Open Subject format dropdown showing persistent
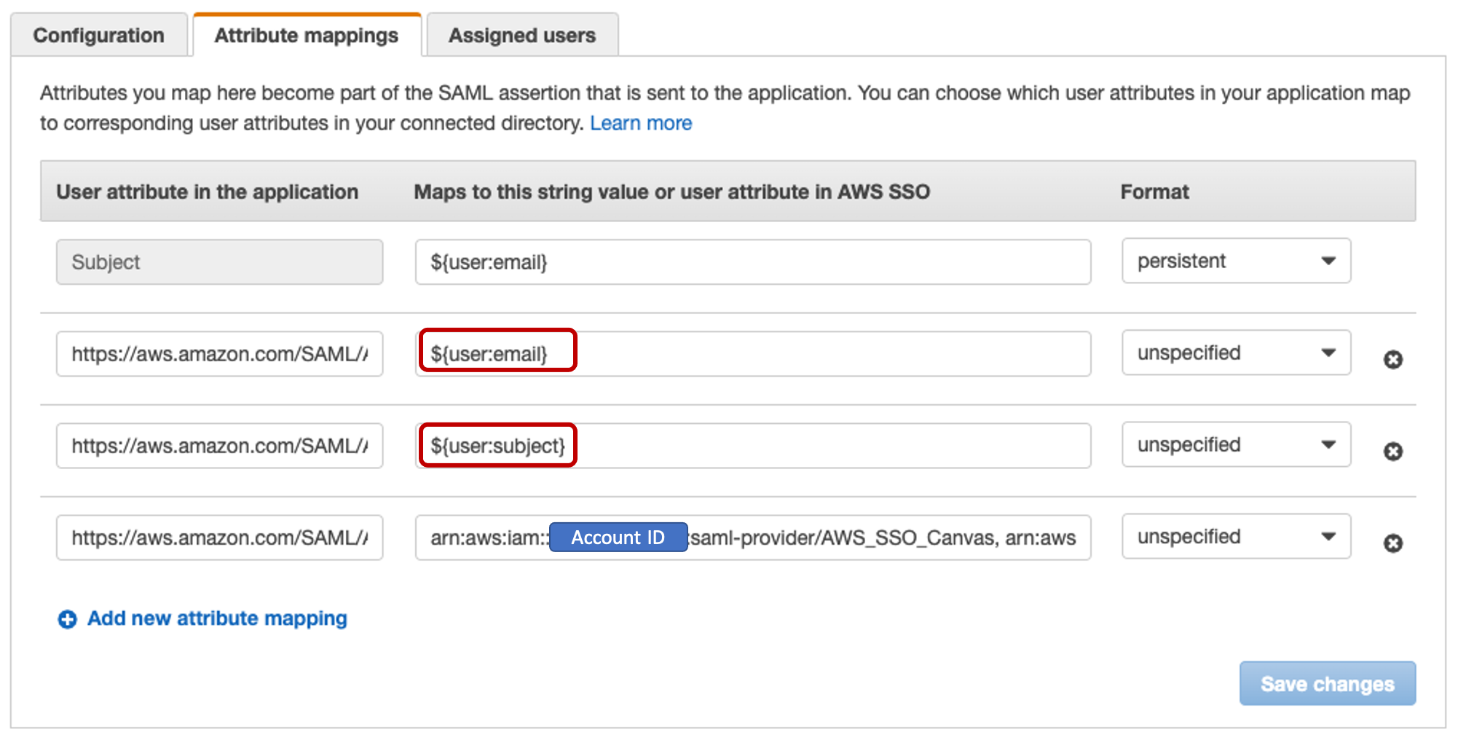 1235,261
